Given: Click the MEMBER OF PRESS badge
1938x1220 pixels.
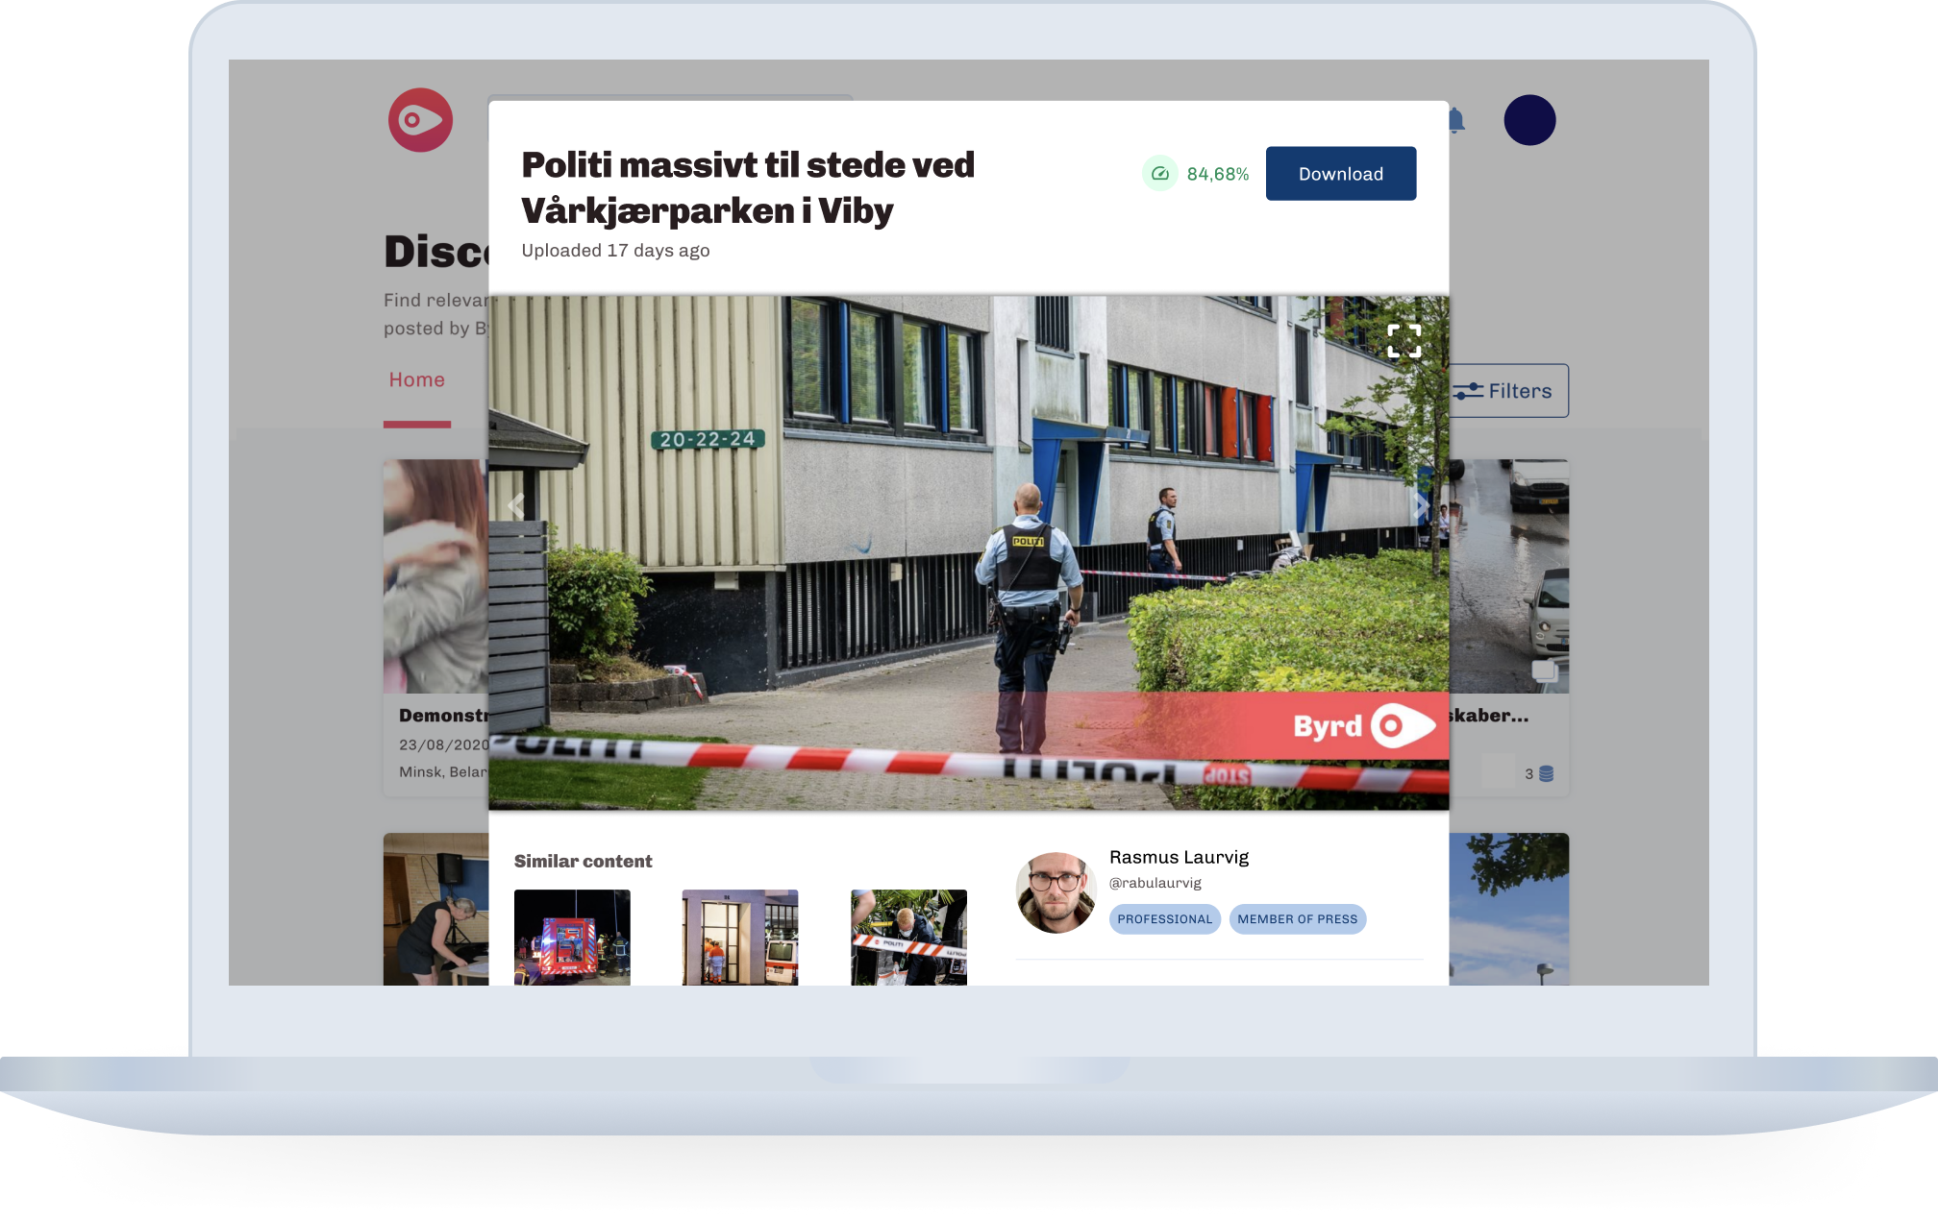Looking at the screenshot, I should 1294,919.
